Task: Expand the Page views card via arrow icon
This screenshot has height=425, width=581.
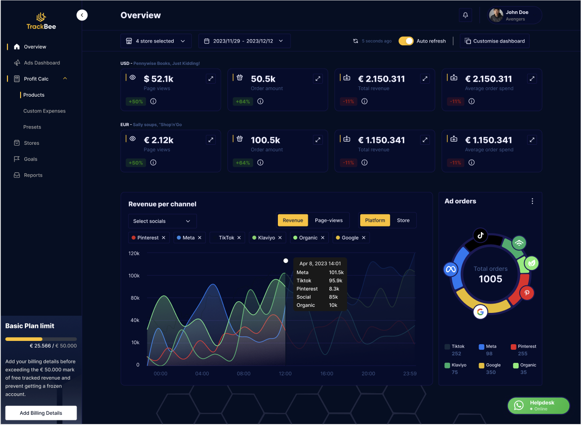Action: tap(211, 78)
